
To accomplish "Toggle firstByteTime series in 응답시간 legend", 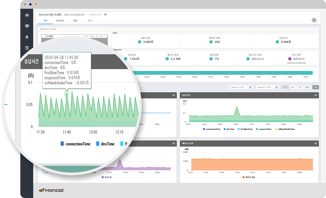I will [245, 129].
